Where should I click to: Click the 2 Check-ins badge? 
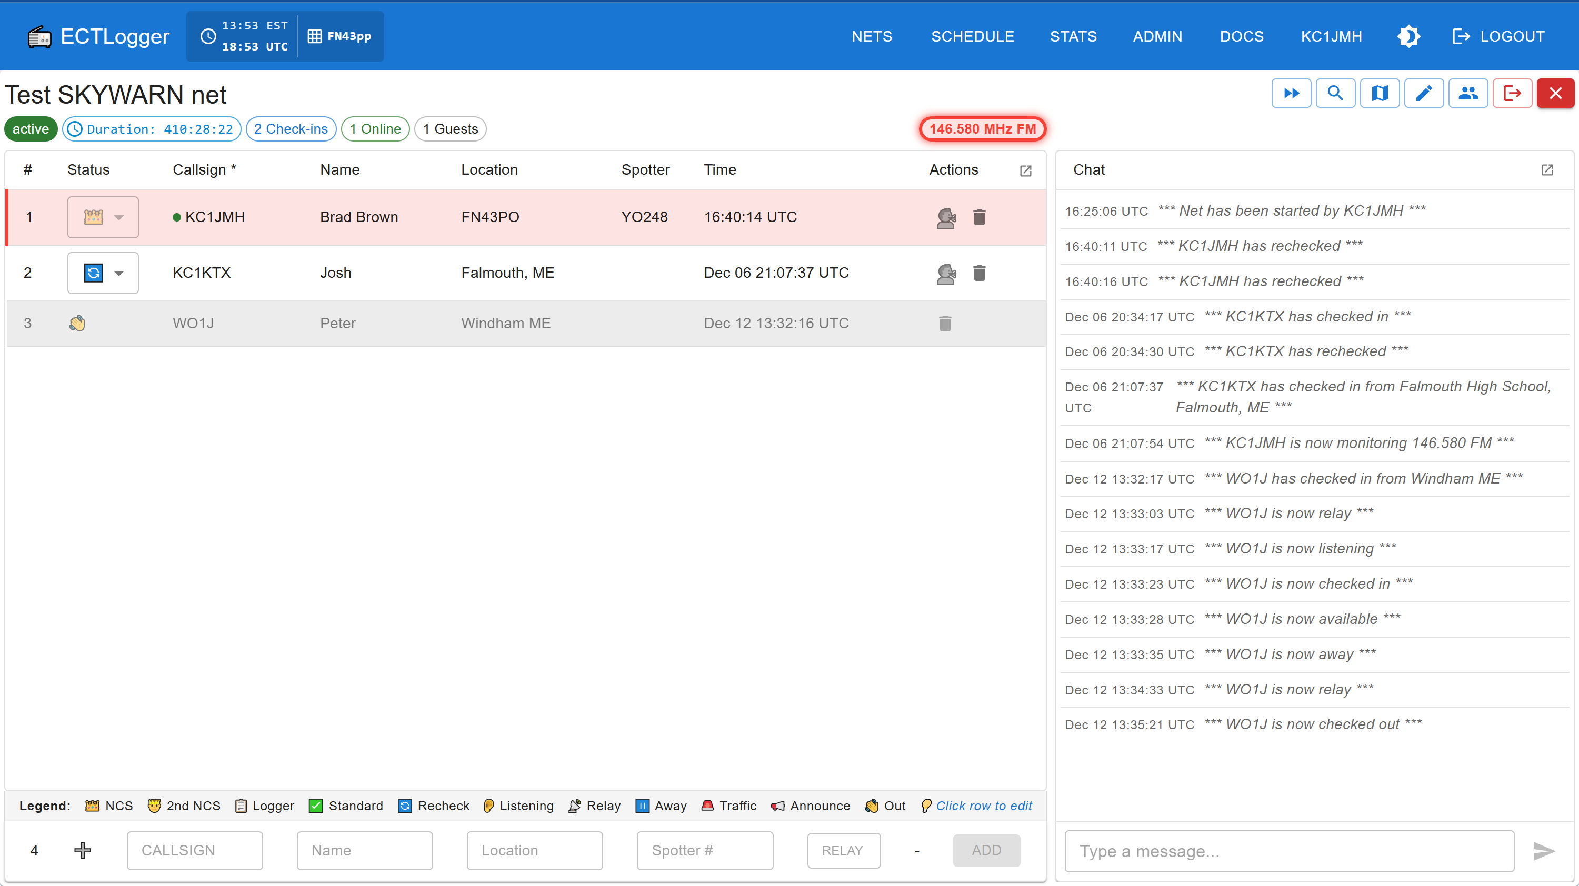291,129
